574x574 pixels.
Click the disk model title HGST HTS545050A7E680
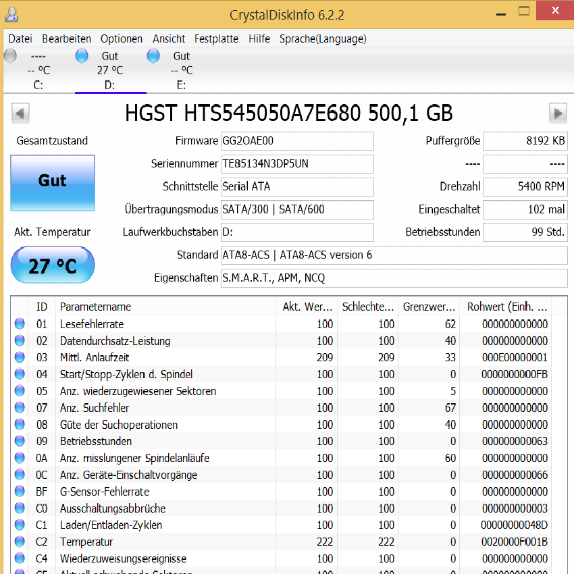click(x=288, y=113)
